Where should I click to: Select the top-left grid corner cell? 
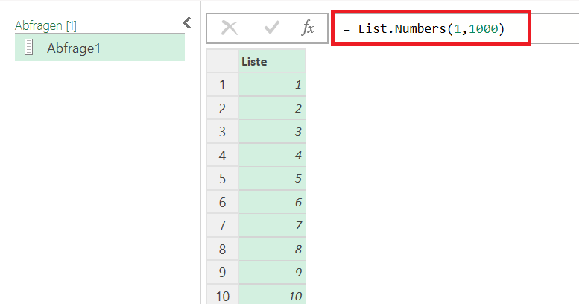(x=222, y=61)
